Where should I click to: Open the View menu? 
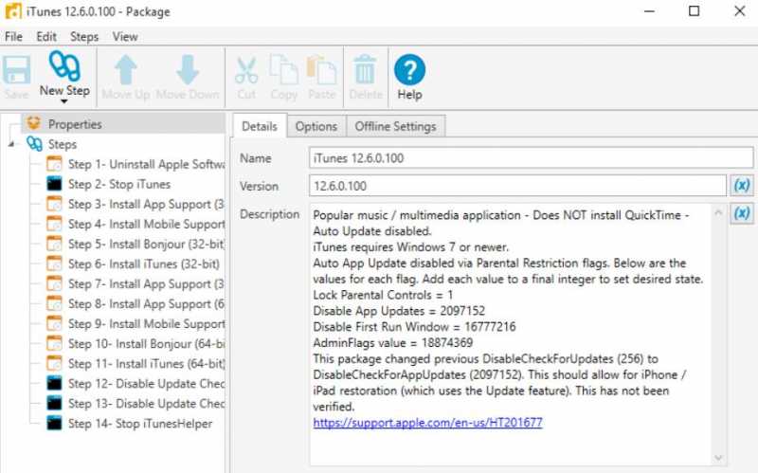(x=125, y=37)
